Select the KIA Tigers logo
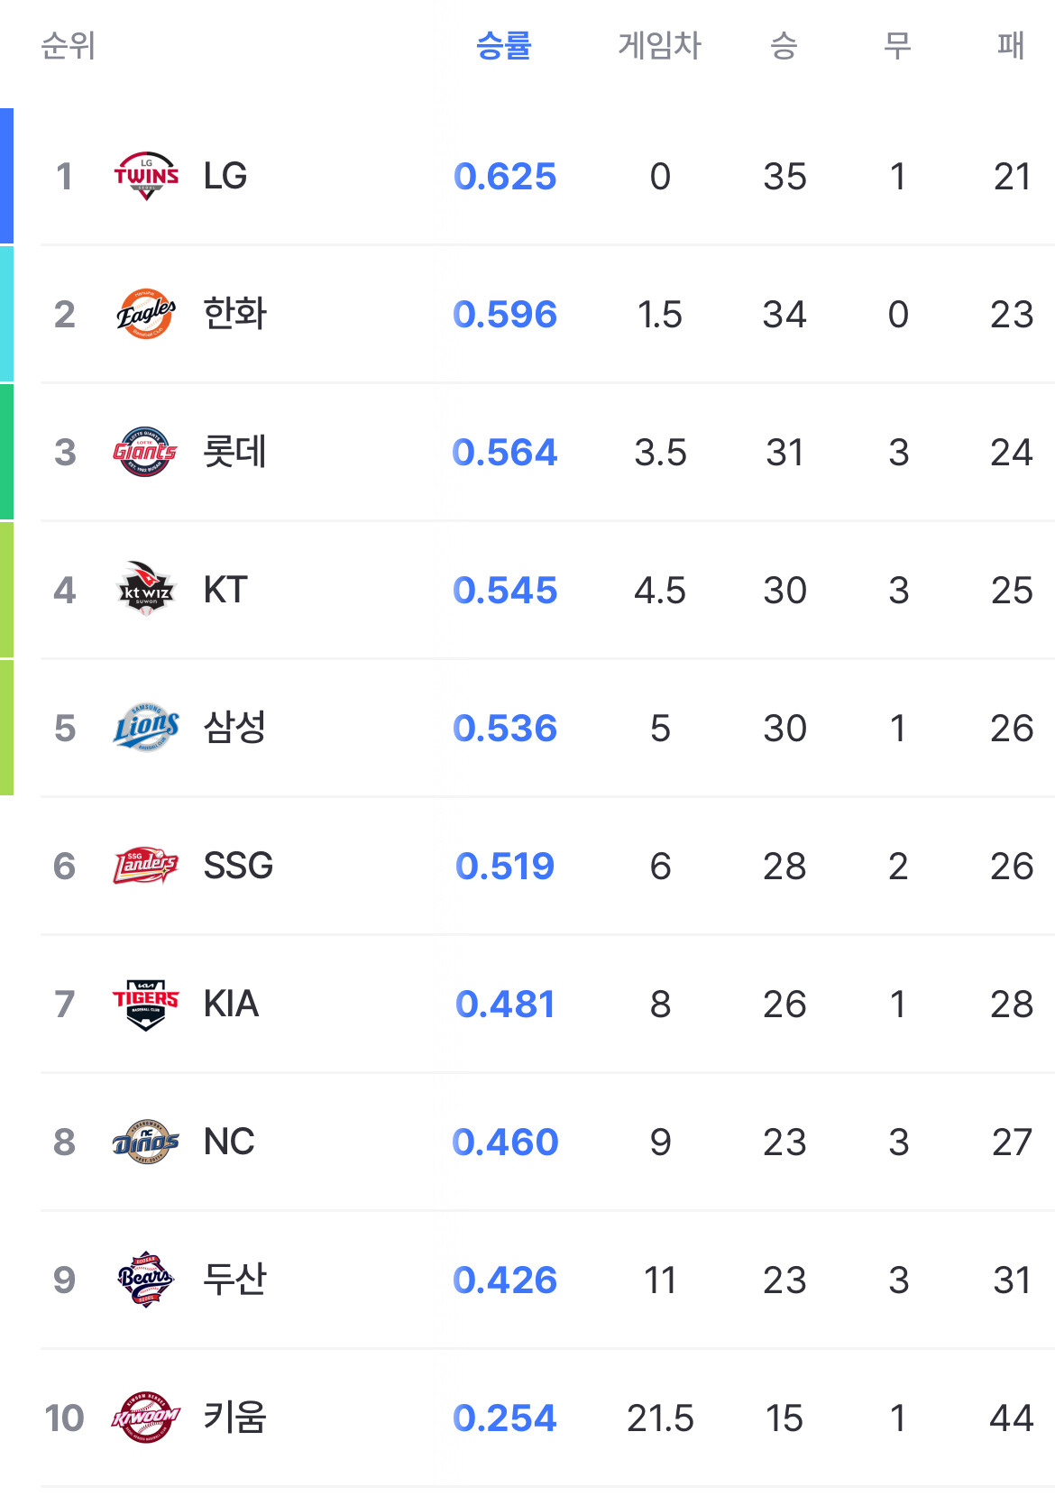Screen dimensions: 1055x1496 coord(146,1004)
